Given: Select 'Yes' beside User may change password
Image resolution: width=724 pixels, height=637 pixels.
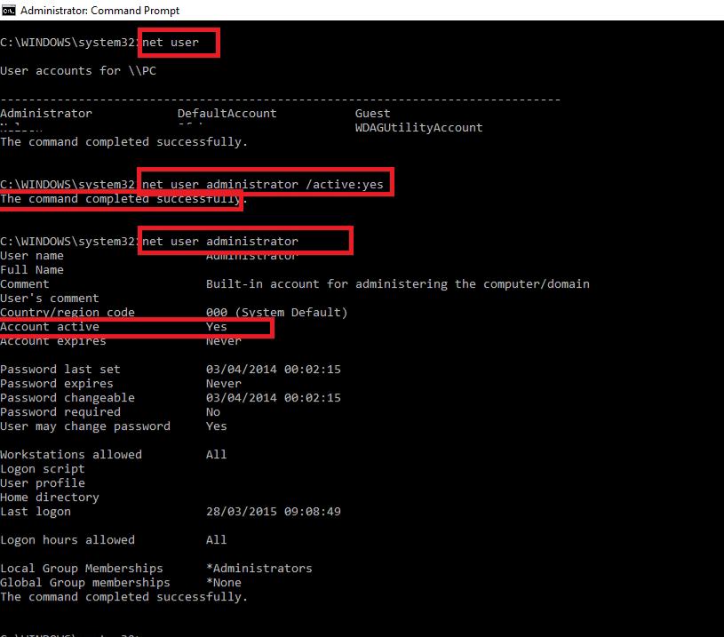Looking at the screenshot, I should (217, 426).
